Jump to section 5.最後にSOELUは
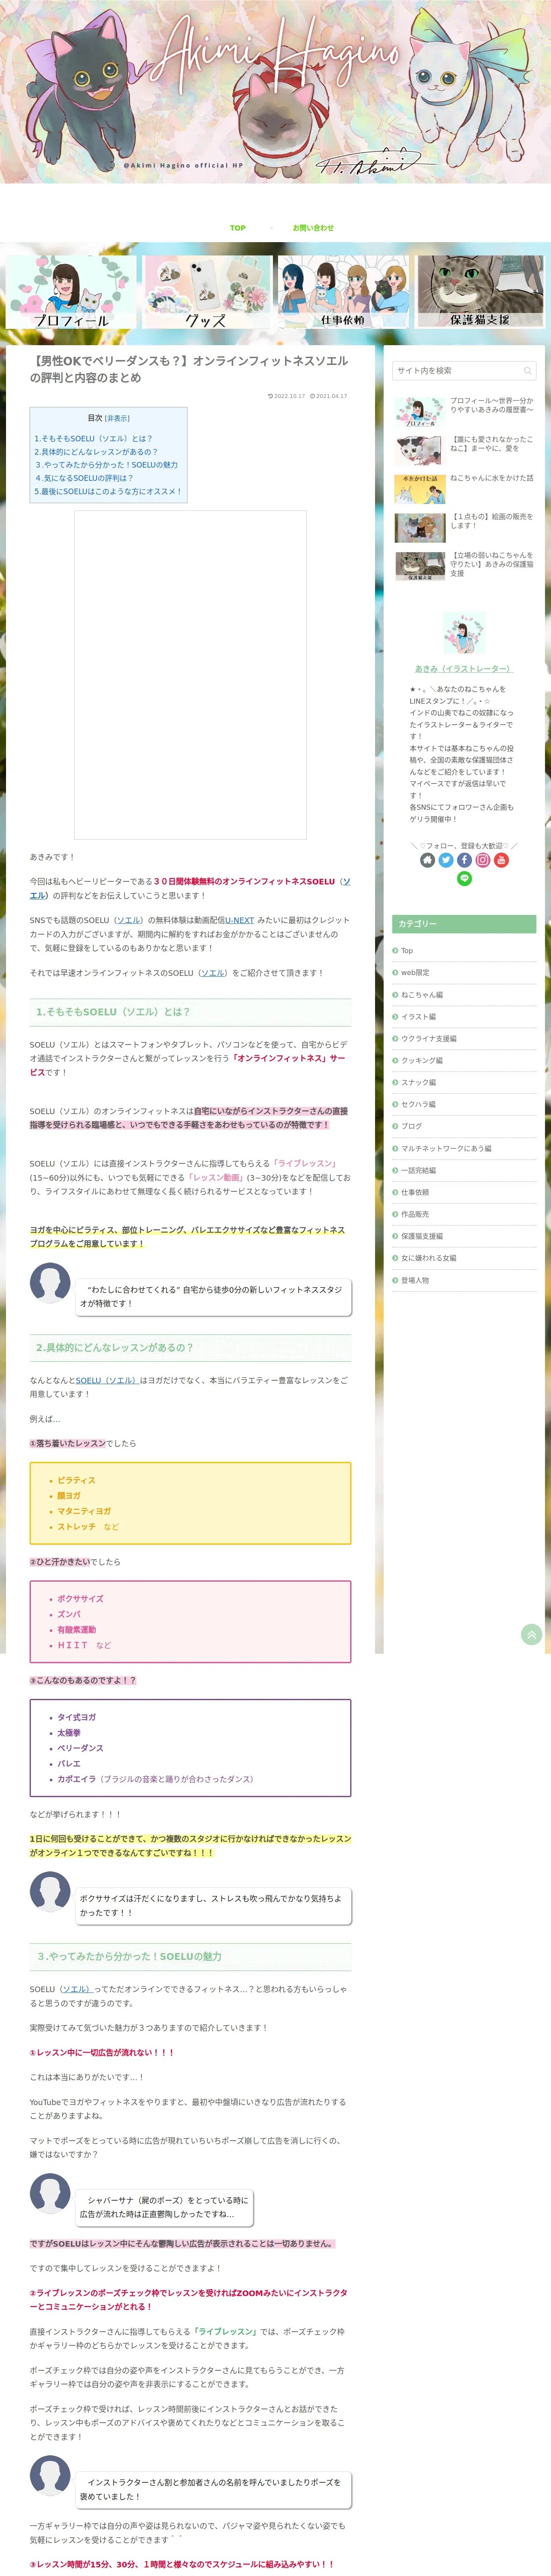The height and width of the screenshot is (2576, 551). (x=108, y=492)
